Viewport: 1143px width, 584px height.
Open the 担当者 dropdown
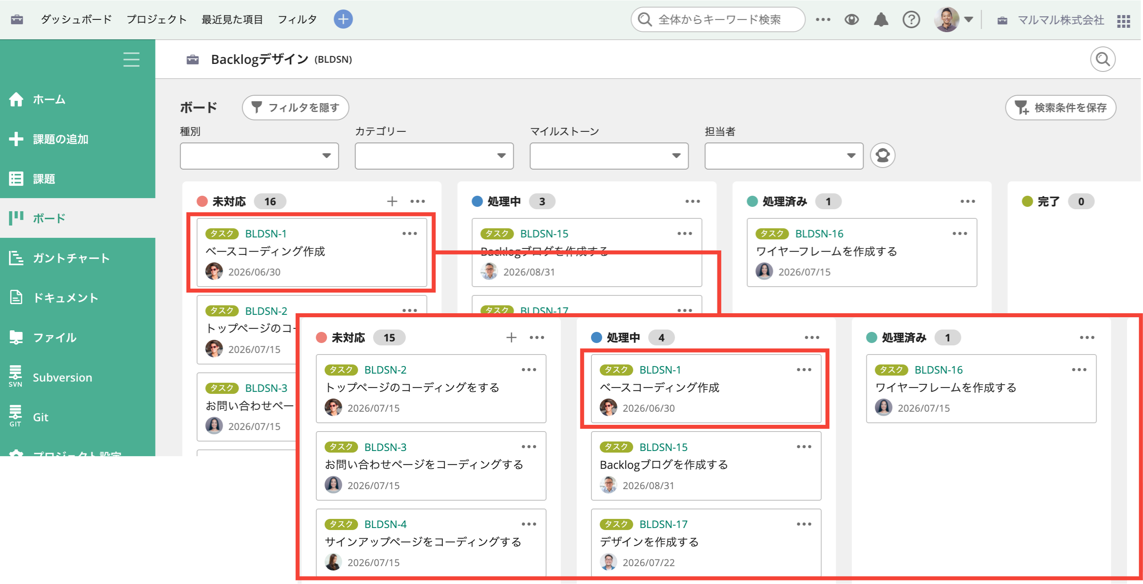click(784, 156)
